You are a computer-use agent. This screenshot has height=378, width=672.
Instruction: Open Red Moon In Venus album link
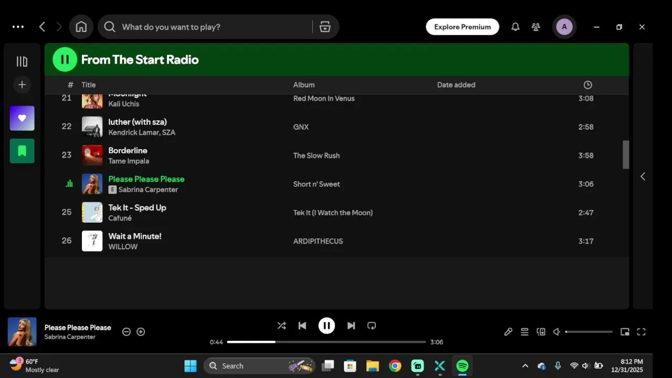pos(324,99)
